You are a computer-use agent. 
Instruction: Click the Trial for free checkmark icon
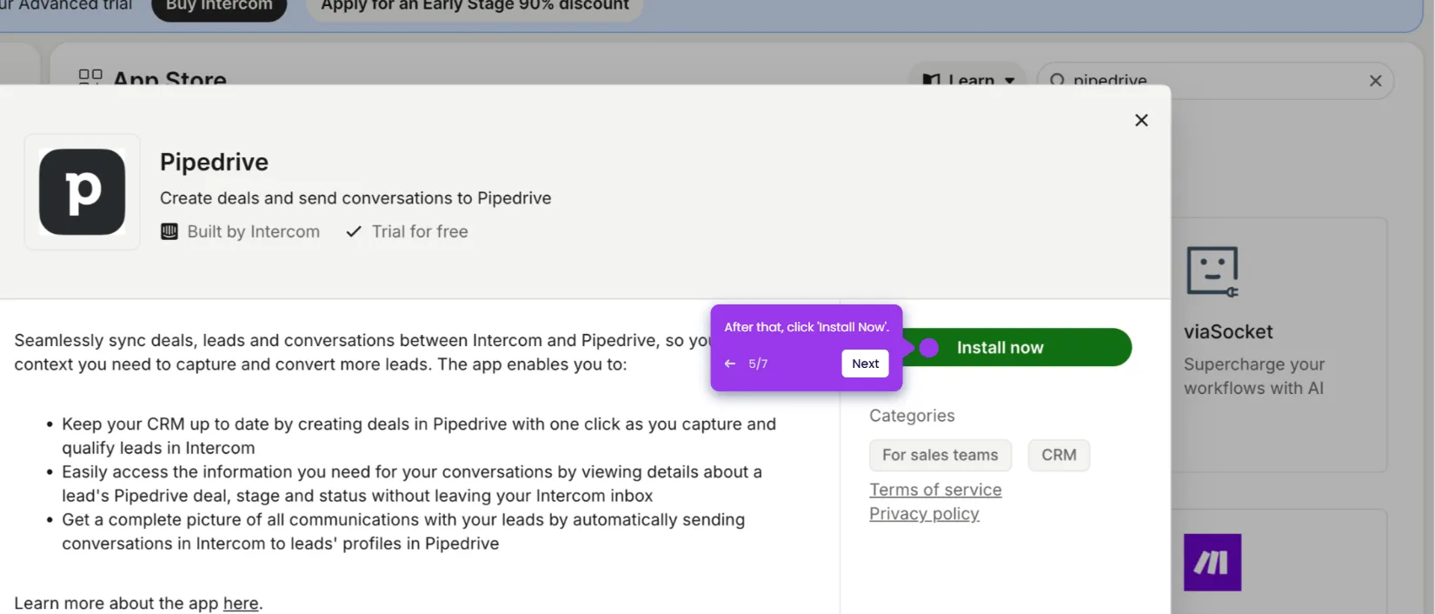354,232
